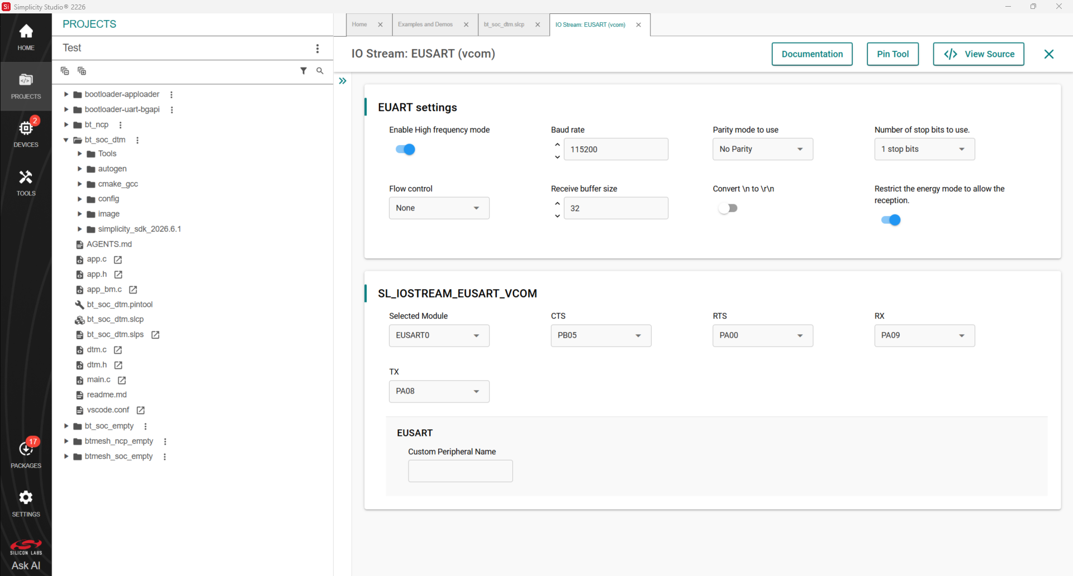Open app.c in external editor icon
Viewport: 1073px width, 576px height.
118,260
